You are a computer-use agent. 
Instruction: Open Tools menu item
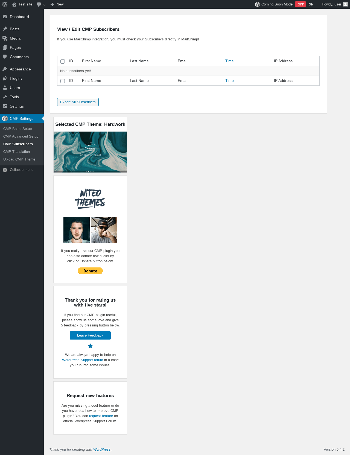pos(22,97)
